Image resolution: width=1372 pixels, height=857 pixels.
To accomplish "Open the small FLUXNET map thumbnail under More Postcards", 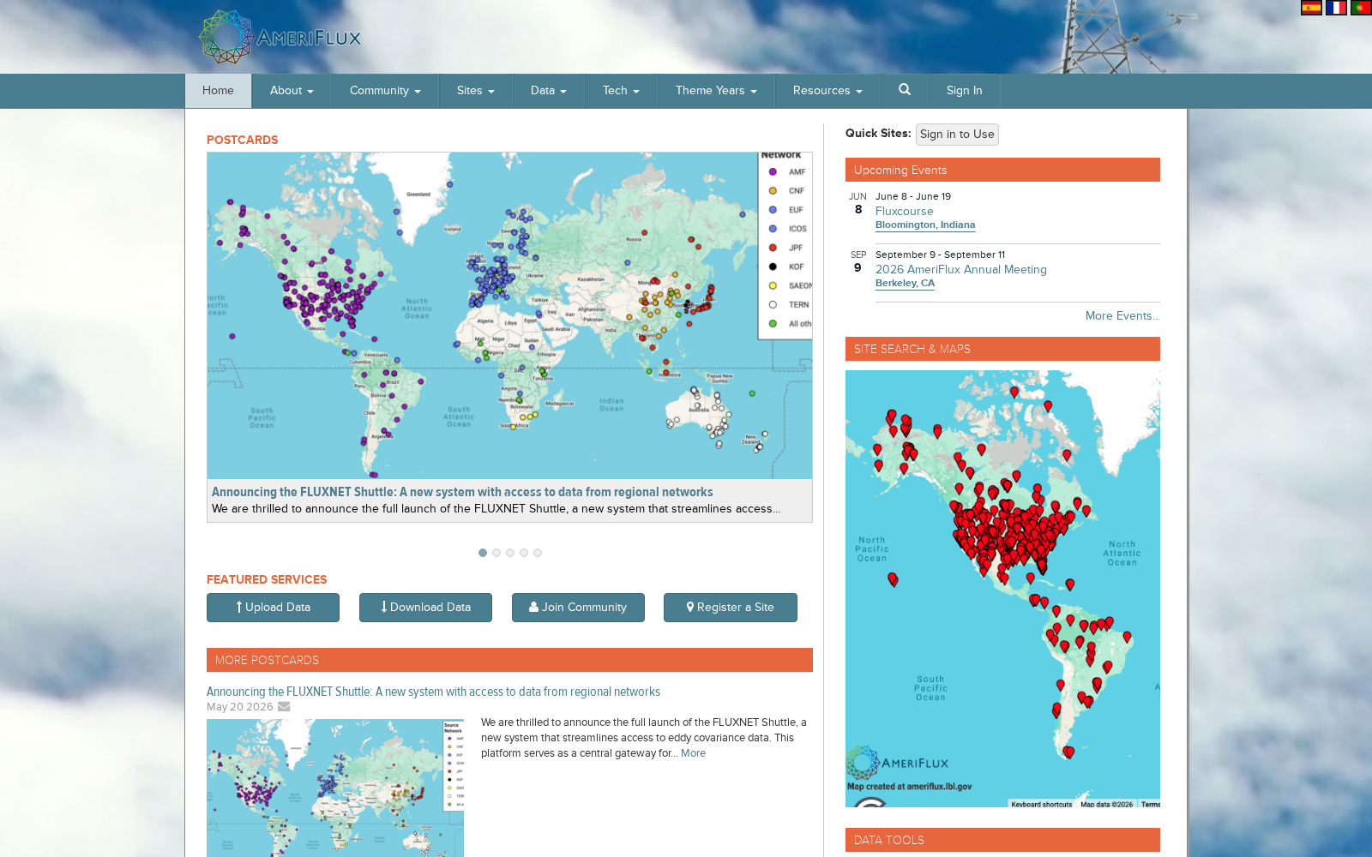I will tap(335, 788).
